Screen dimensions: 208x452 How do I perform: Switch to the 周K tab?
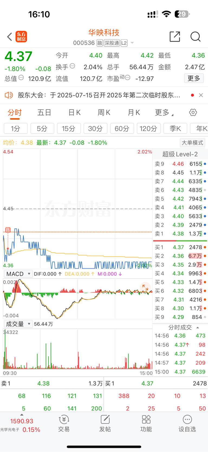coord(104,112)
